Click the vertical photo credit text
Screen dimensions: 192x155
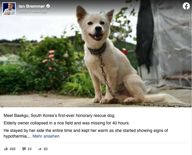[190, 14]
